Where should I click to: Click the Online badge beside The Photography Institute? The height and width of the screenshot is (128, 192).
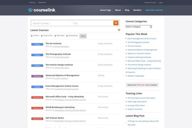click(x=37, y=55)
